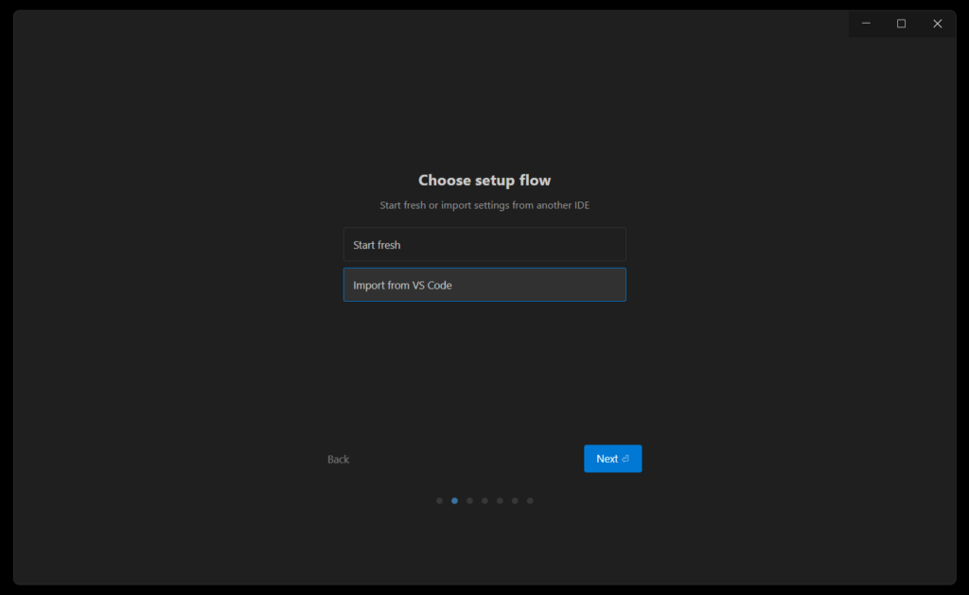Select the sixth step dot
The image size is (969, 595).
(x=515, y=500)
